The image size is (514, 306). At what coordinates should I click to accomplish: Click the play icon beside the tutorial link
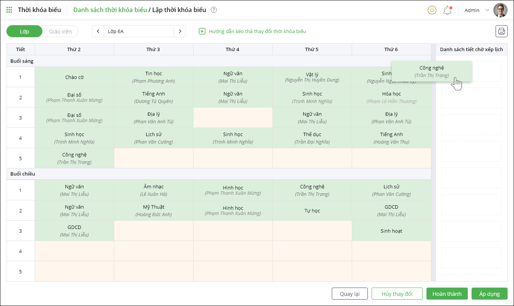pos(202,32)
